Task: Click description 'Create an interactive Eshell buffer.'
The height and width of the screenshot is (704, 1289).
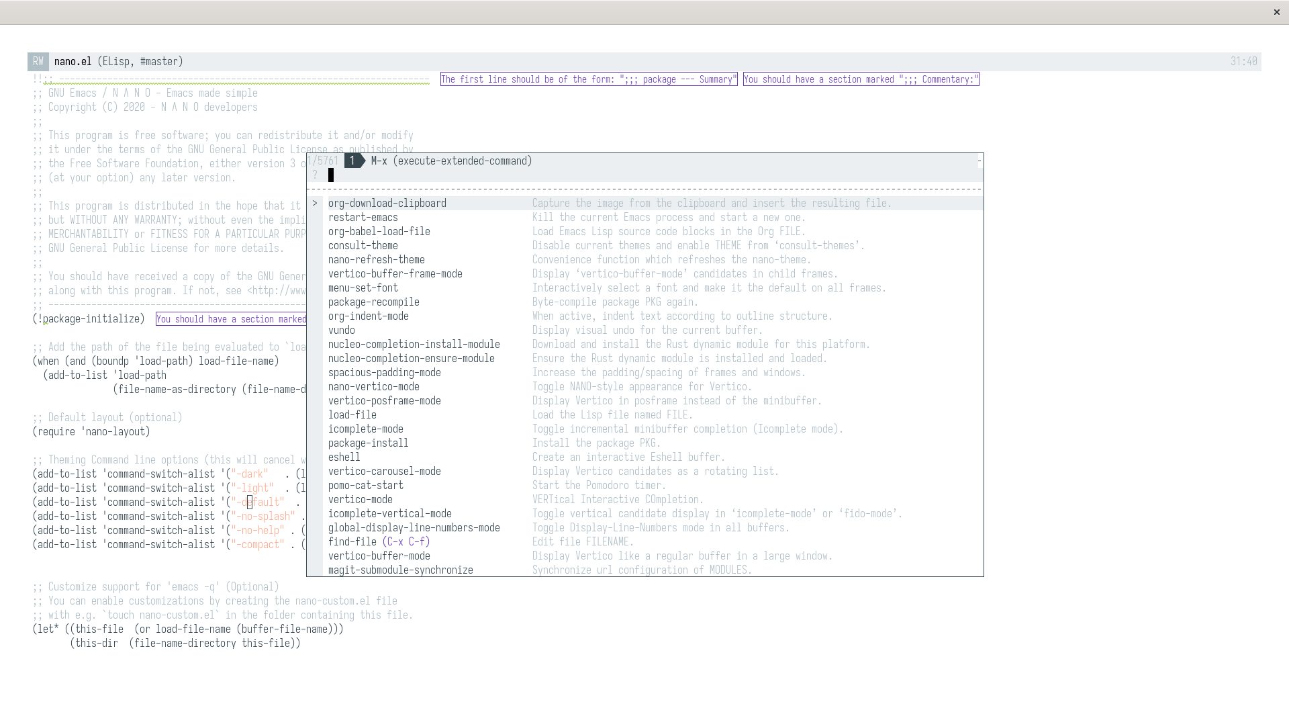Action: (x=628, y=457)
